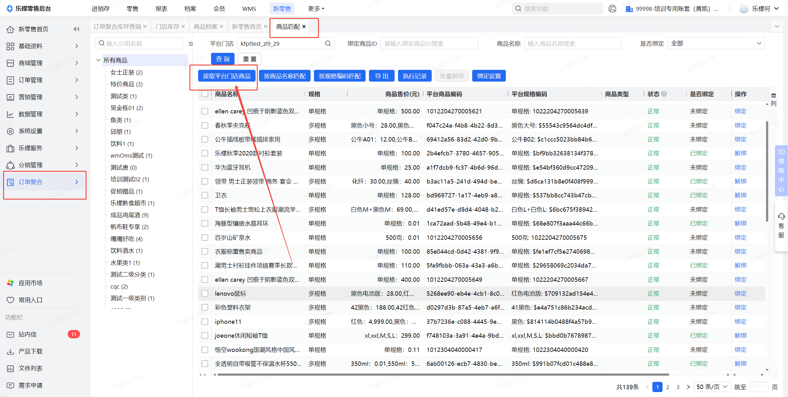Collapse sidebar using the arrow icon
The image size is (788, 397).
76,29
